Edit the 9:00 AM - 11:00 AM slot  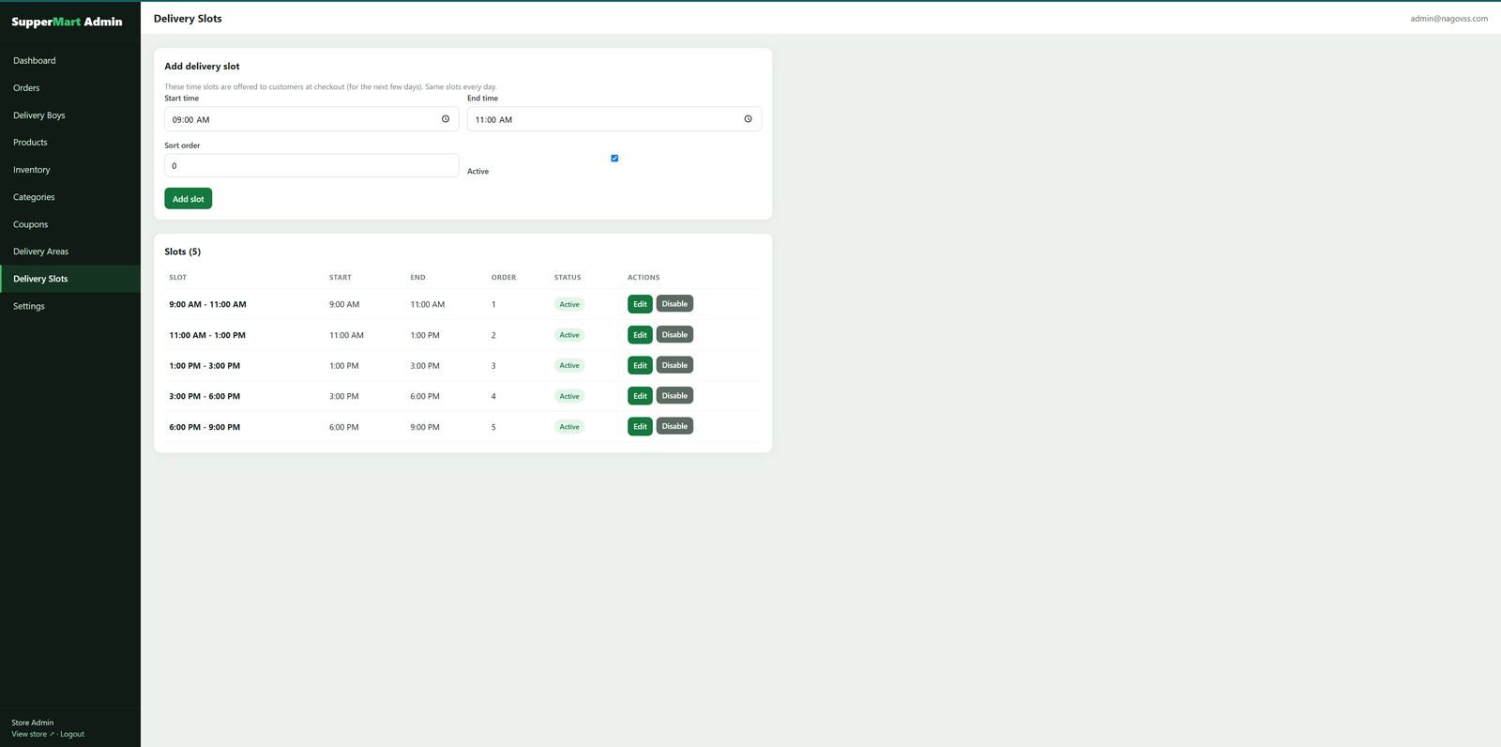(640, 304)
